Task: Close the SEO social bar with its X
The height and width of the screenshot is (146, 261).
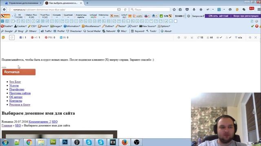Action: [256, 38]
